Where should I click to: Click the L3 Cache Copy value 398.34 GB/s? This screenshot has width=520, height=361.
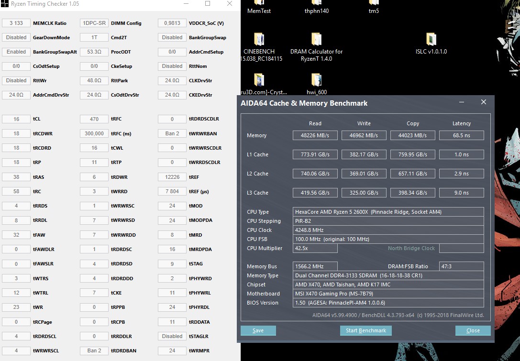(412, 193)
